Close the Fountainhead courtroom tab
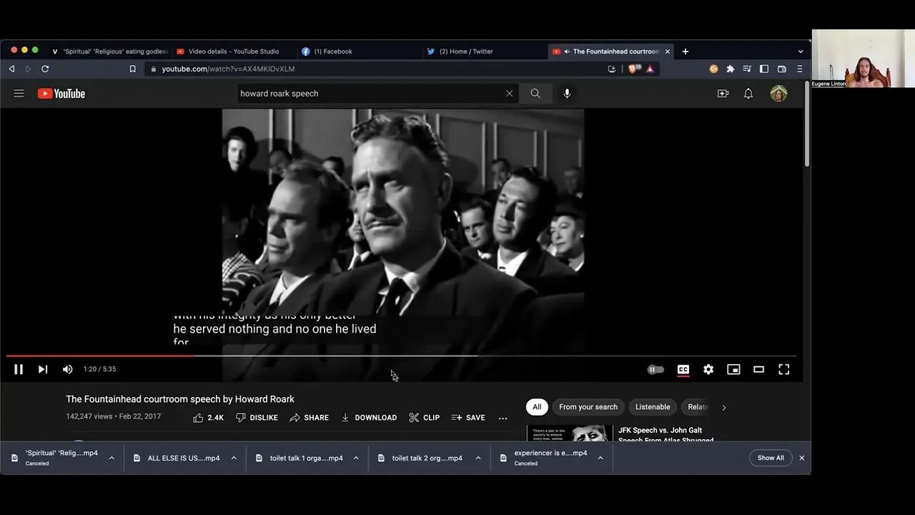The height and width of the screenshot is (515, 915). 668,51
